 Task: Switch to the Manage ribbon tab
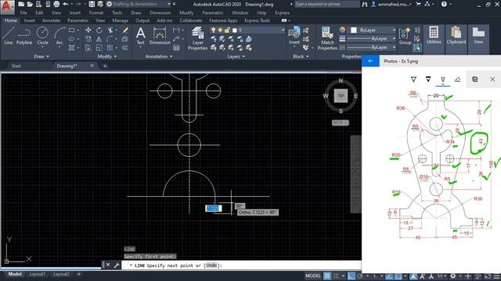(120, 20)
